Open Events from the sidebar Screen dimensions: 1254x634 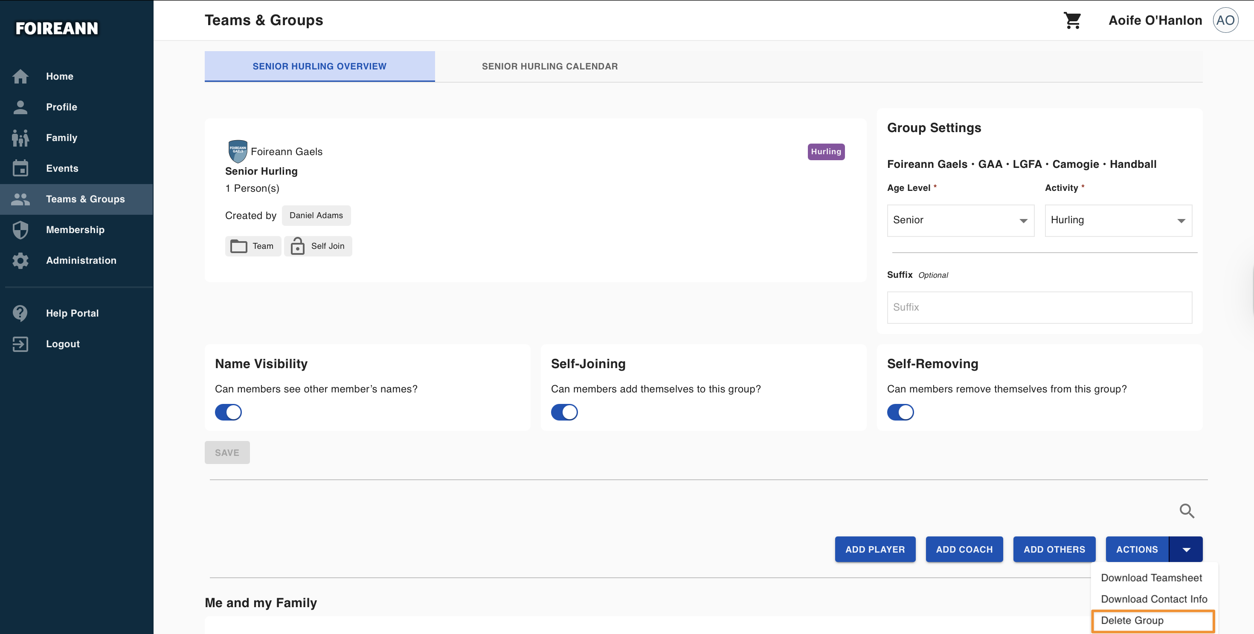pos(62,168)
